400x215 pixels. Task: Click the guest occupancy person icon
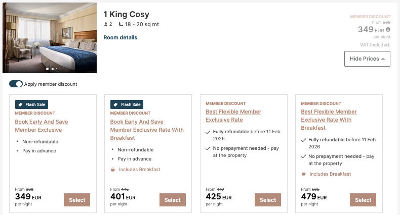(105, 24)
